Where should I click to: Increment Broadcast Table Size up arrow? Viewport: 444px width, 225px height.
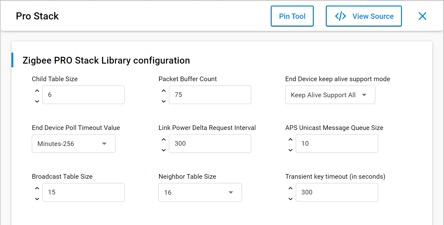pyautogui.click(x=37, y=188)
